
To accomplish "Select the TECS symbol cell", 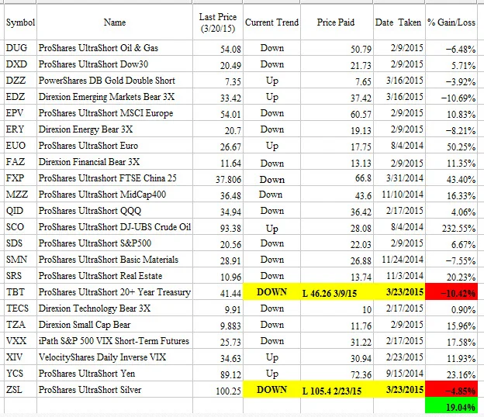I will click(20, 308).
